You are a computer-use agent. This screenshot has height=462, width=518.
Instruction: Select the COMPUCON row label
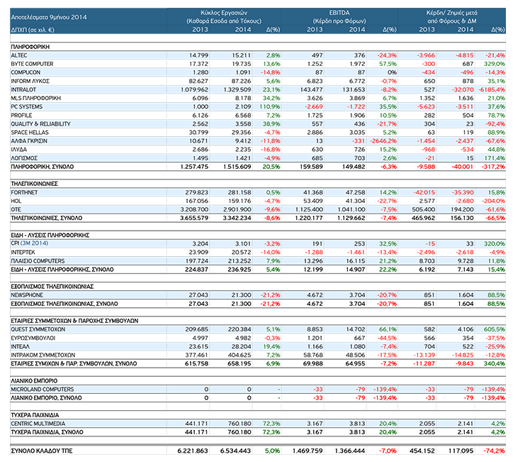tap(26, 72)
